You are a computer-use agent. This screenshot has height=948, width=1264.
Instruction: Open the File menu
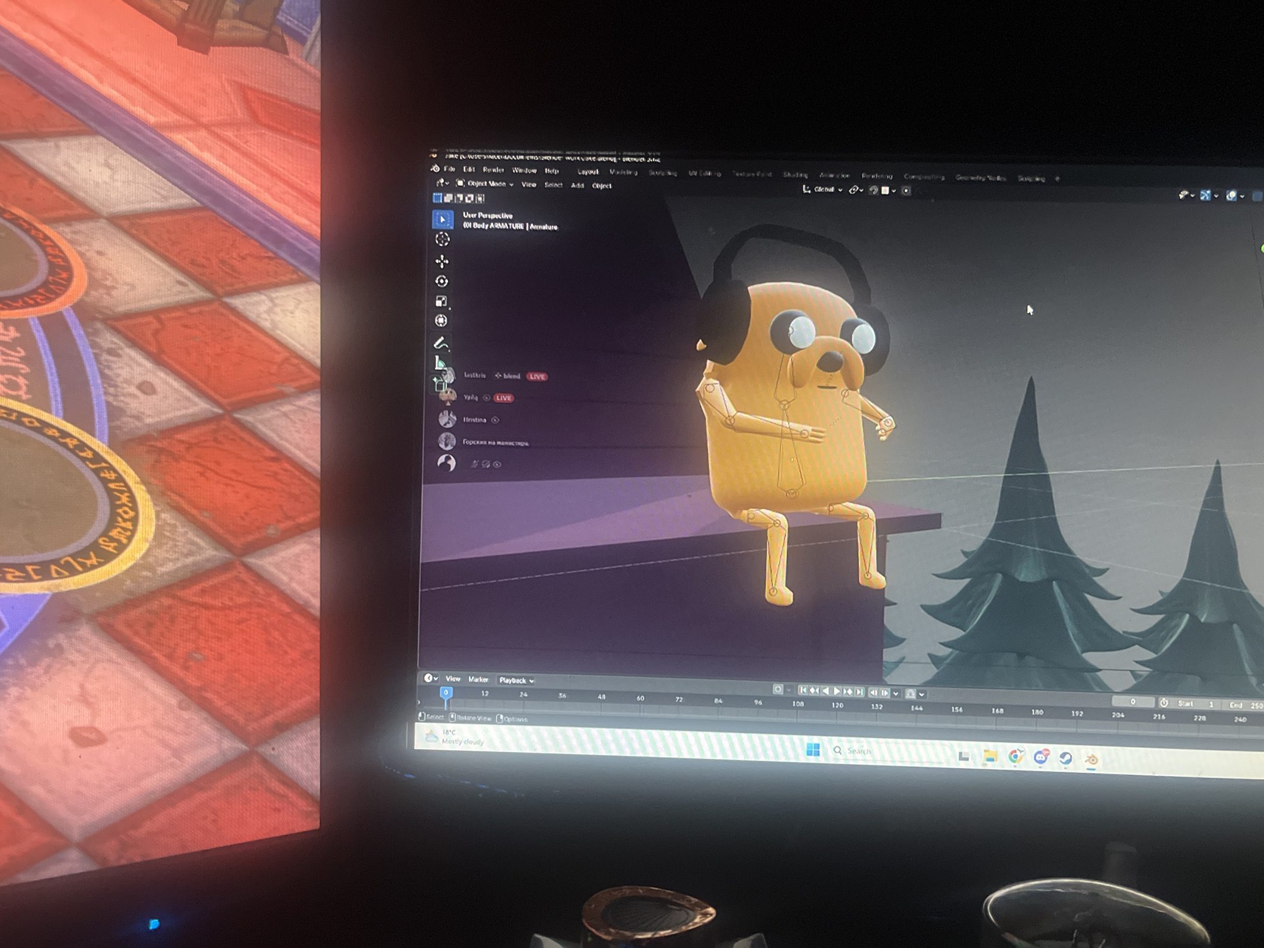tap(449, 169)
